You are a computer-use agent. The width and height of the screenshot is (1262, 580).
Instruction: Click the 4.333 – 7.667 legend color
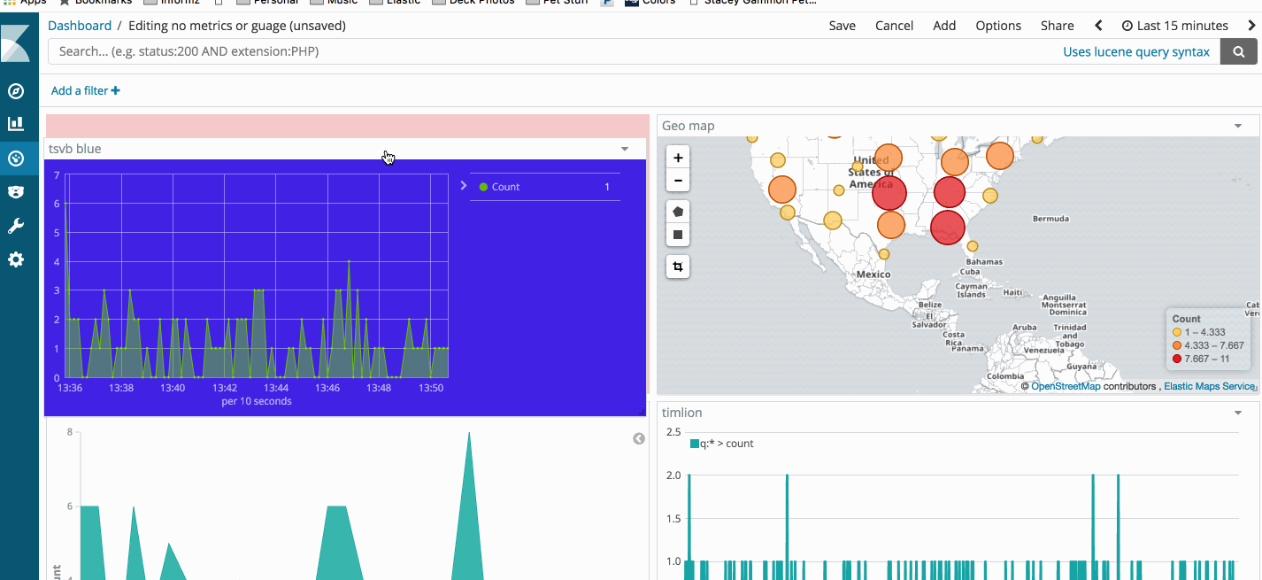1177,345
